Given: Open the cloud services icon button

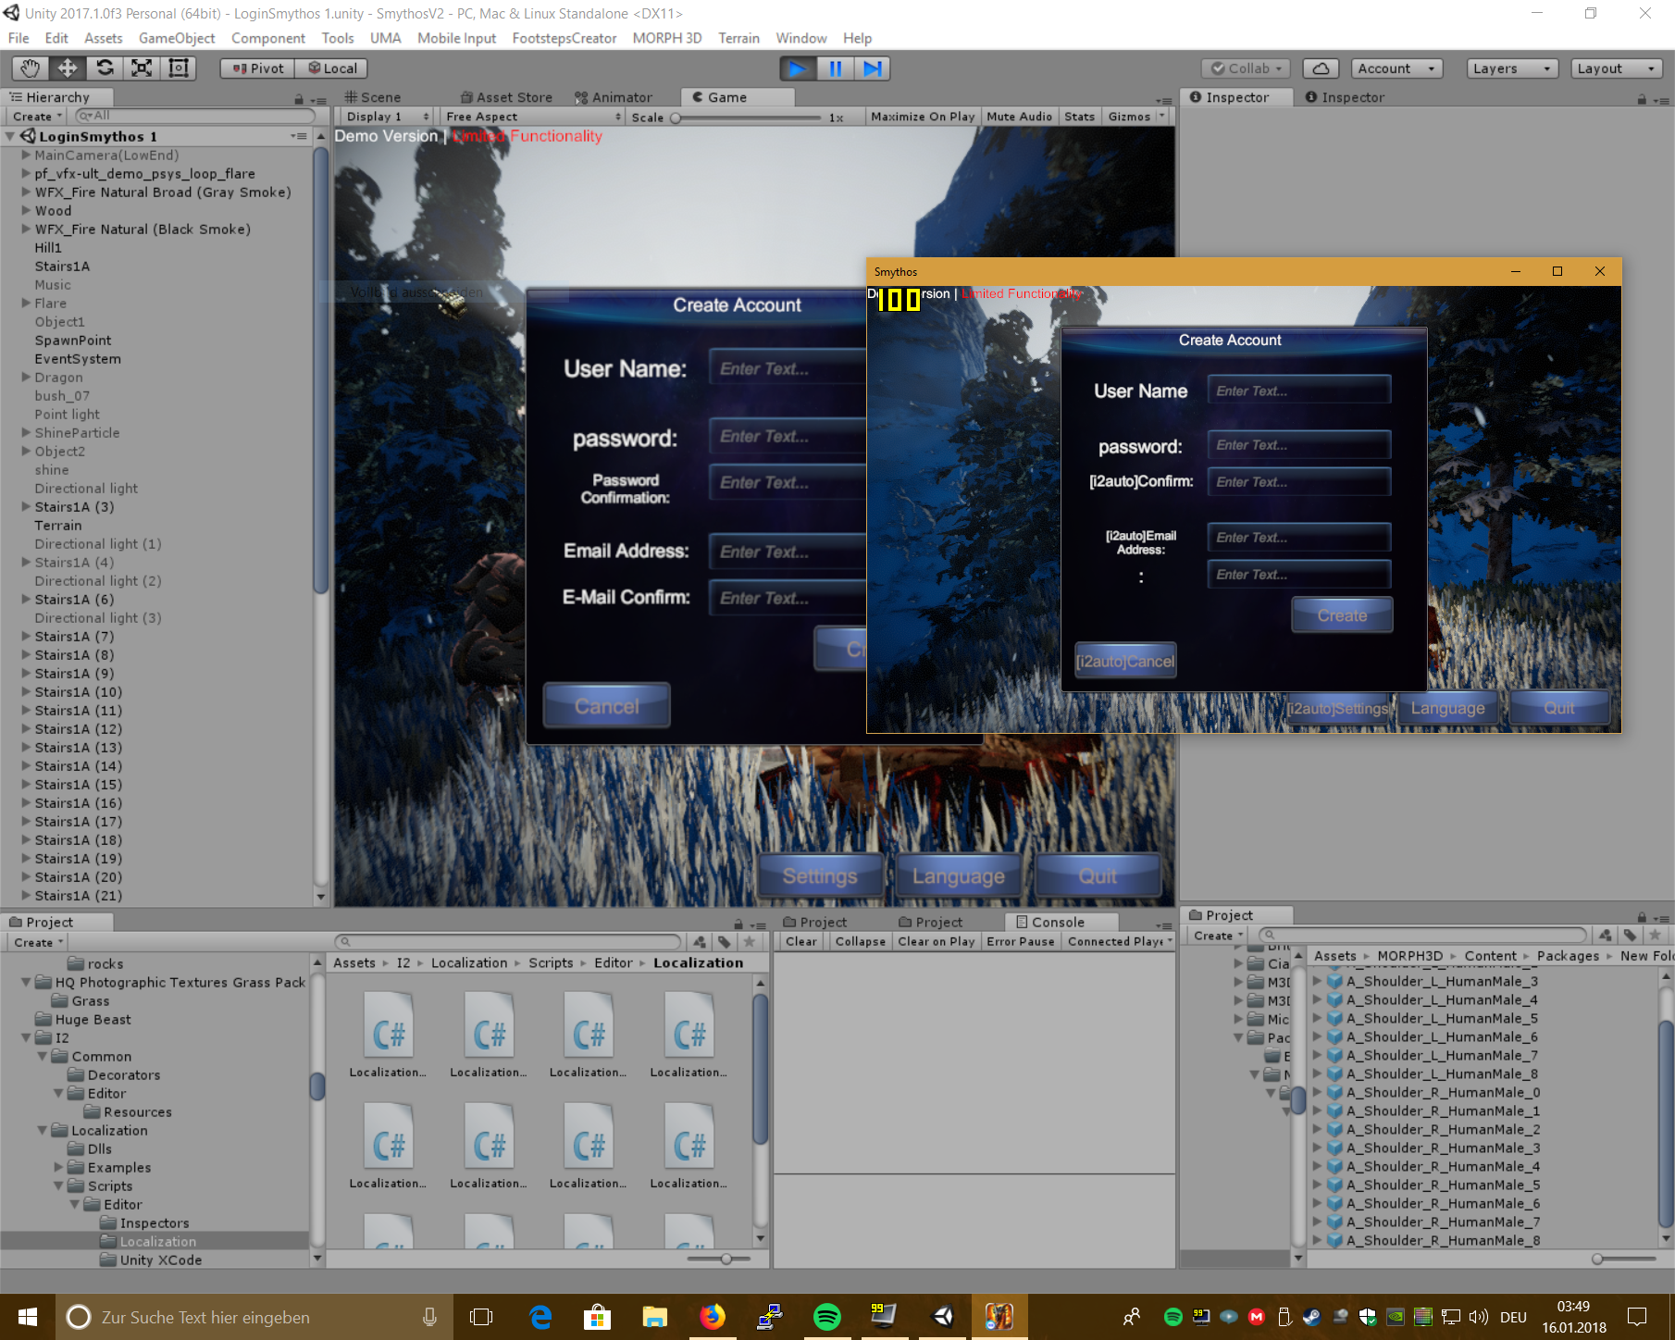Looking at the screenshot, I should [1321, 68].
